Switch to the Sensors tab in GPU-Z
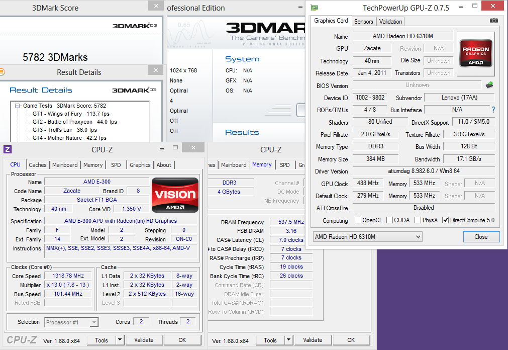Viewport: 508px width, 350px height. [x=363, y=22]
